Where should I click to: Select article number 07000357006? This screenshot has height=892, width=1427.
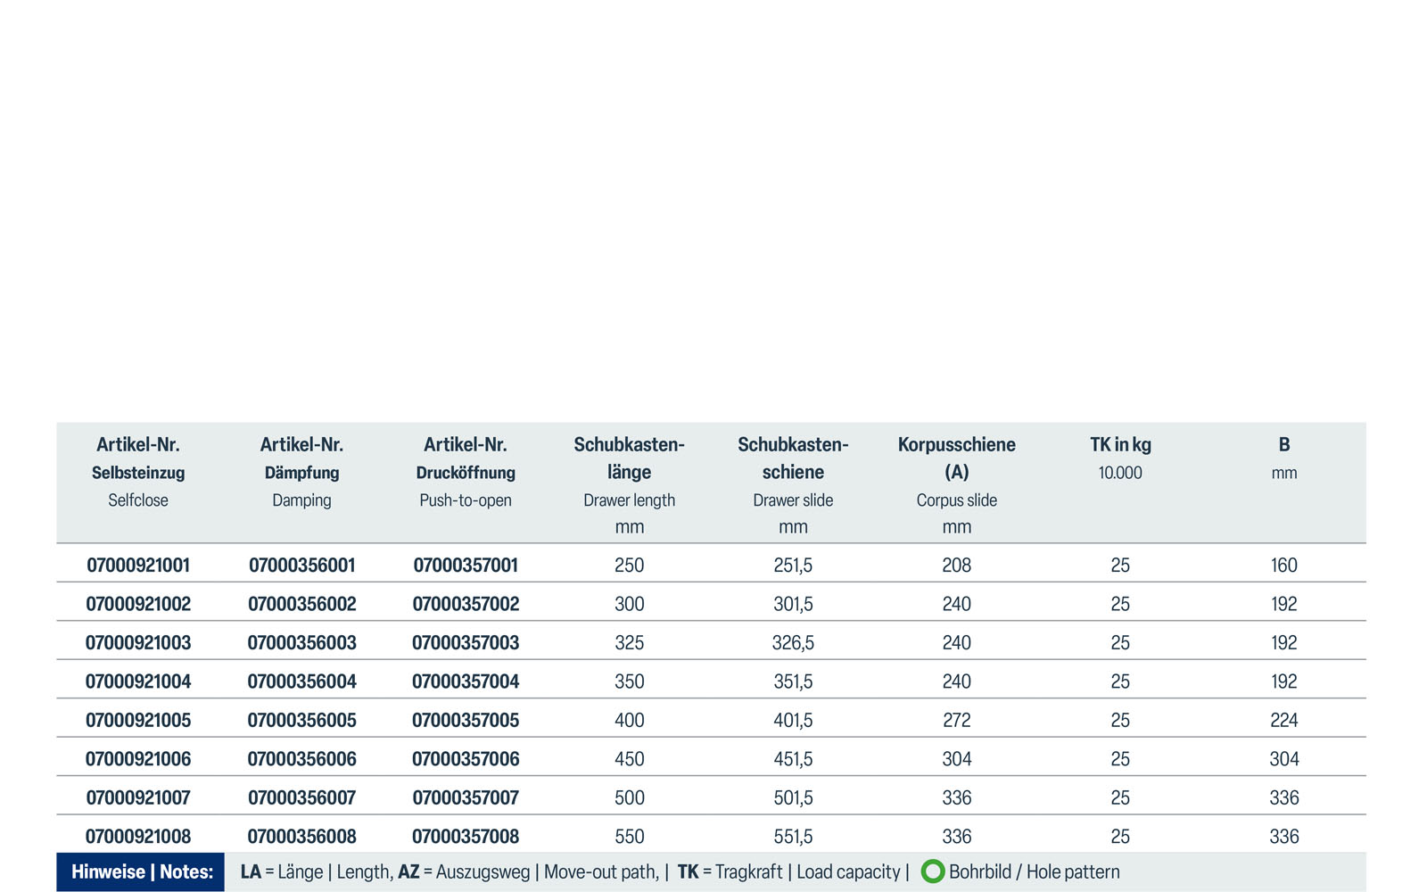coord(466,759)
